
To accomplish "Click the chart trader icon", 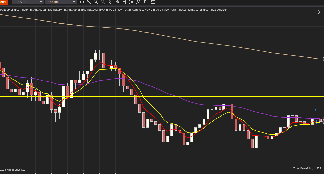I will click(124, 2).
